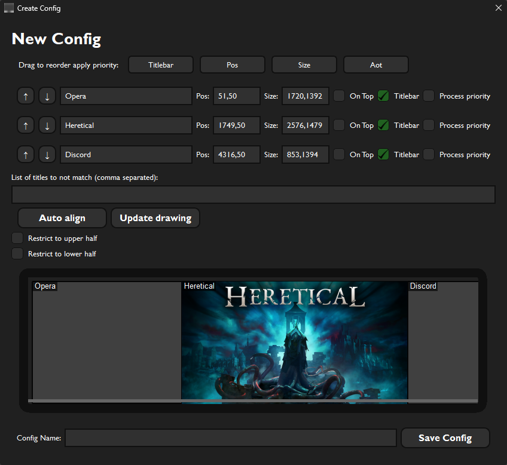Edit Opera size field 1720,1392
The width and height of the screenshot is (507, 465).
coord(306,96)
